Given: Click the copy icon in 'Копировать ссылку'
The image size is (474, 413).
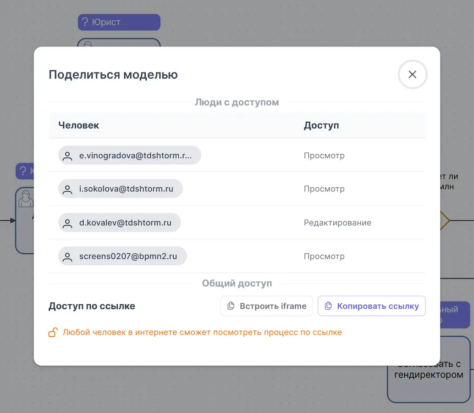Looking at the screenshot, I should (x=328, y=306).
